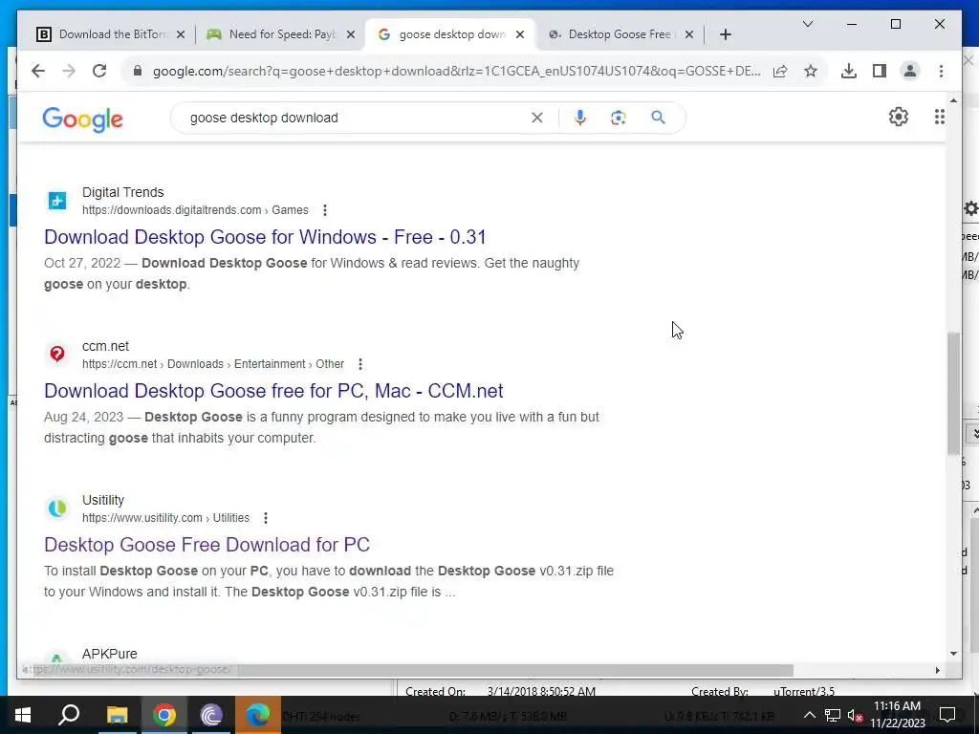Click the Chrome taskbar icon

(x=164, y=715)
